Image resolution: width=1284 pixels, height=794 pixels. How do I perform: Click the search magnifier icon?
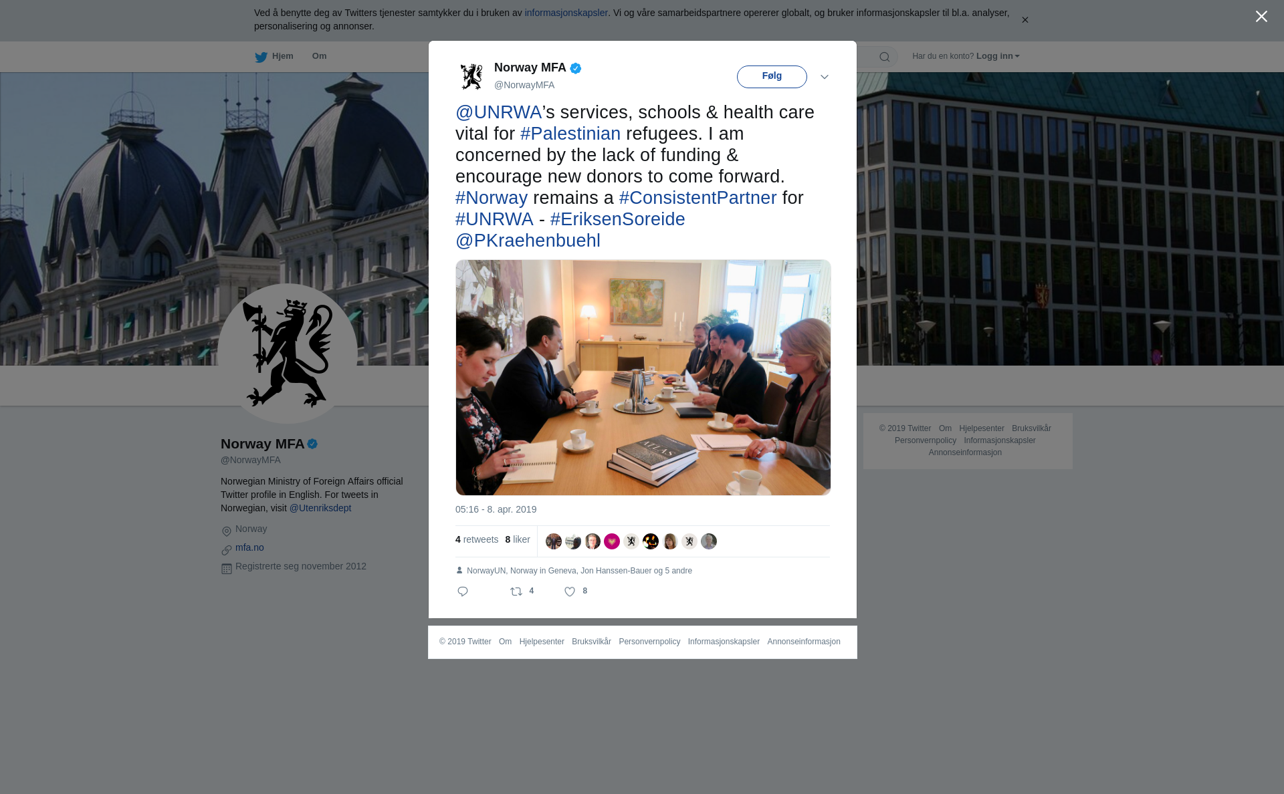(x=885, y=57)
